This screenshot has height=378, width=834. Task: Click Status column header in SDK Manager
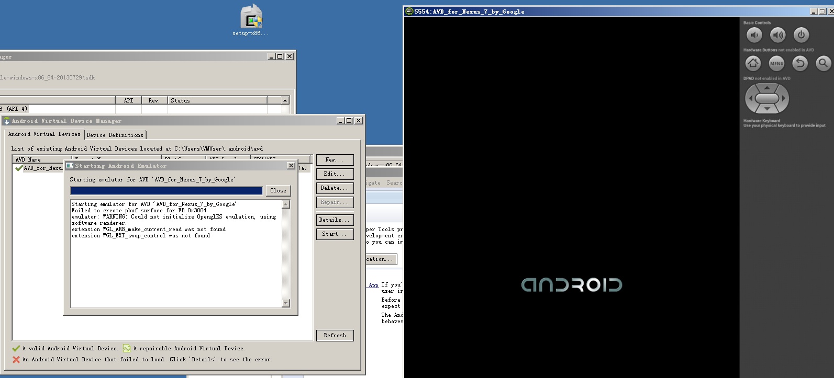(x=217, y=100)
